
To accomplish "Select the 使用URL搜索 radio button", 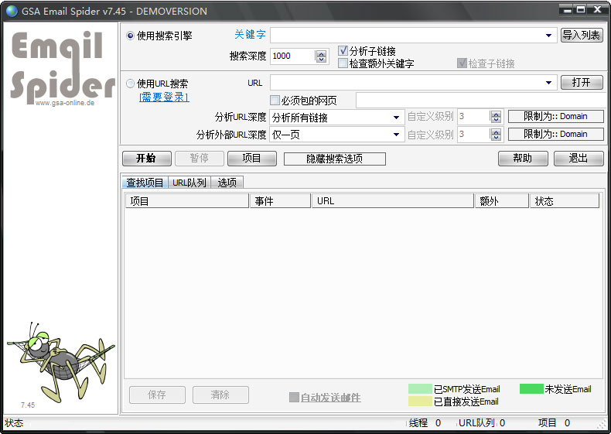I will tap(130, 84).
